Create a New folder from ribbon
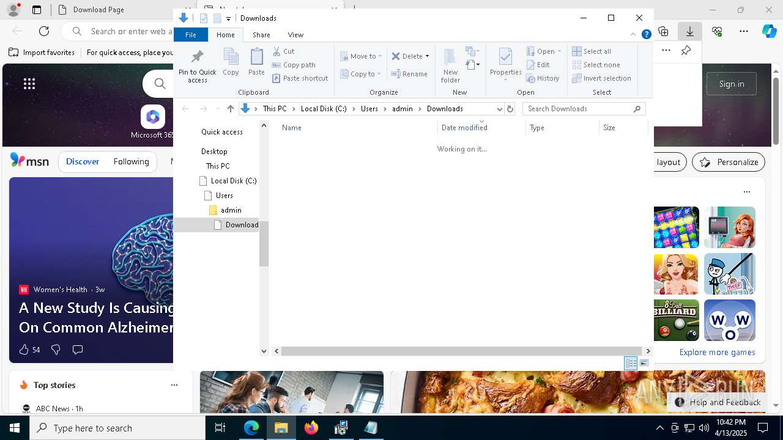This screenshot has height=440, width=783. 450,66
